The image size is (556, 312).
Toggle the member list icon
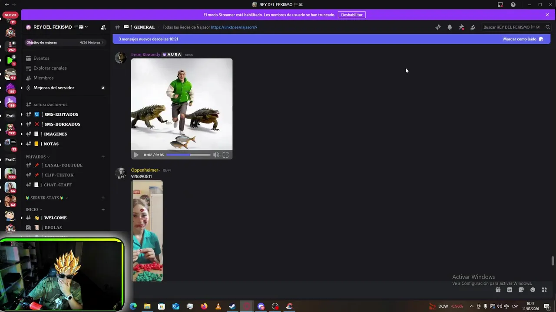tap(473, 27)
